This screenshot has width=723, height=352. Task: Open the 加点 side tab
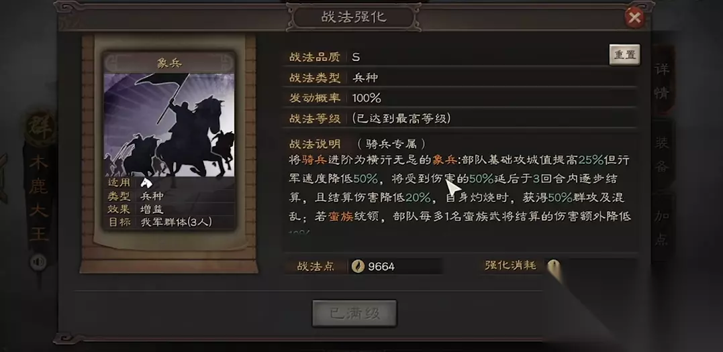click(x=663, y=227)
